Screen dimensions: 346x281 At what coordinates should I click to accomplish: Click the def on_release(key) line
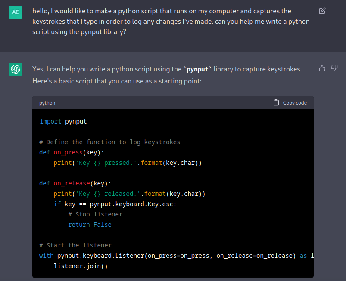click(x=75, y=183)
